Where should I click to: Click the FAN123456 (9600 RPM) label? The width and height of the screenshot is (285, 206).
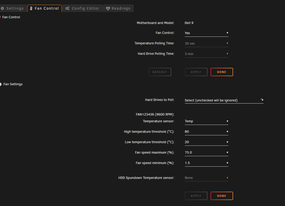(x=155, y=114)
